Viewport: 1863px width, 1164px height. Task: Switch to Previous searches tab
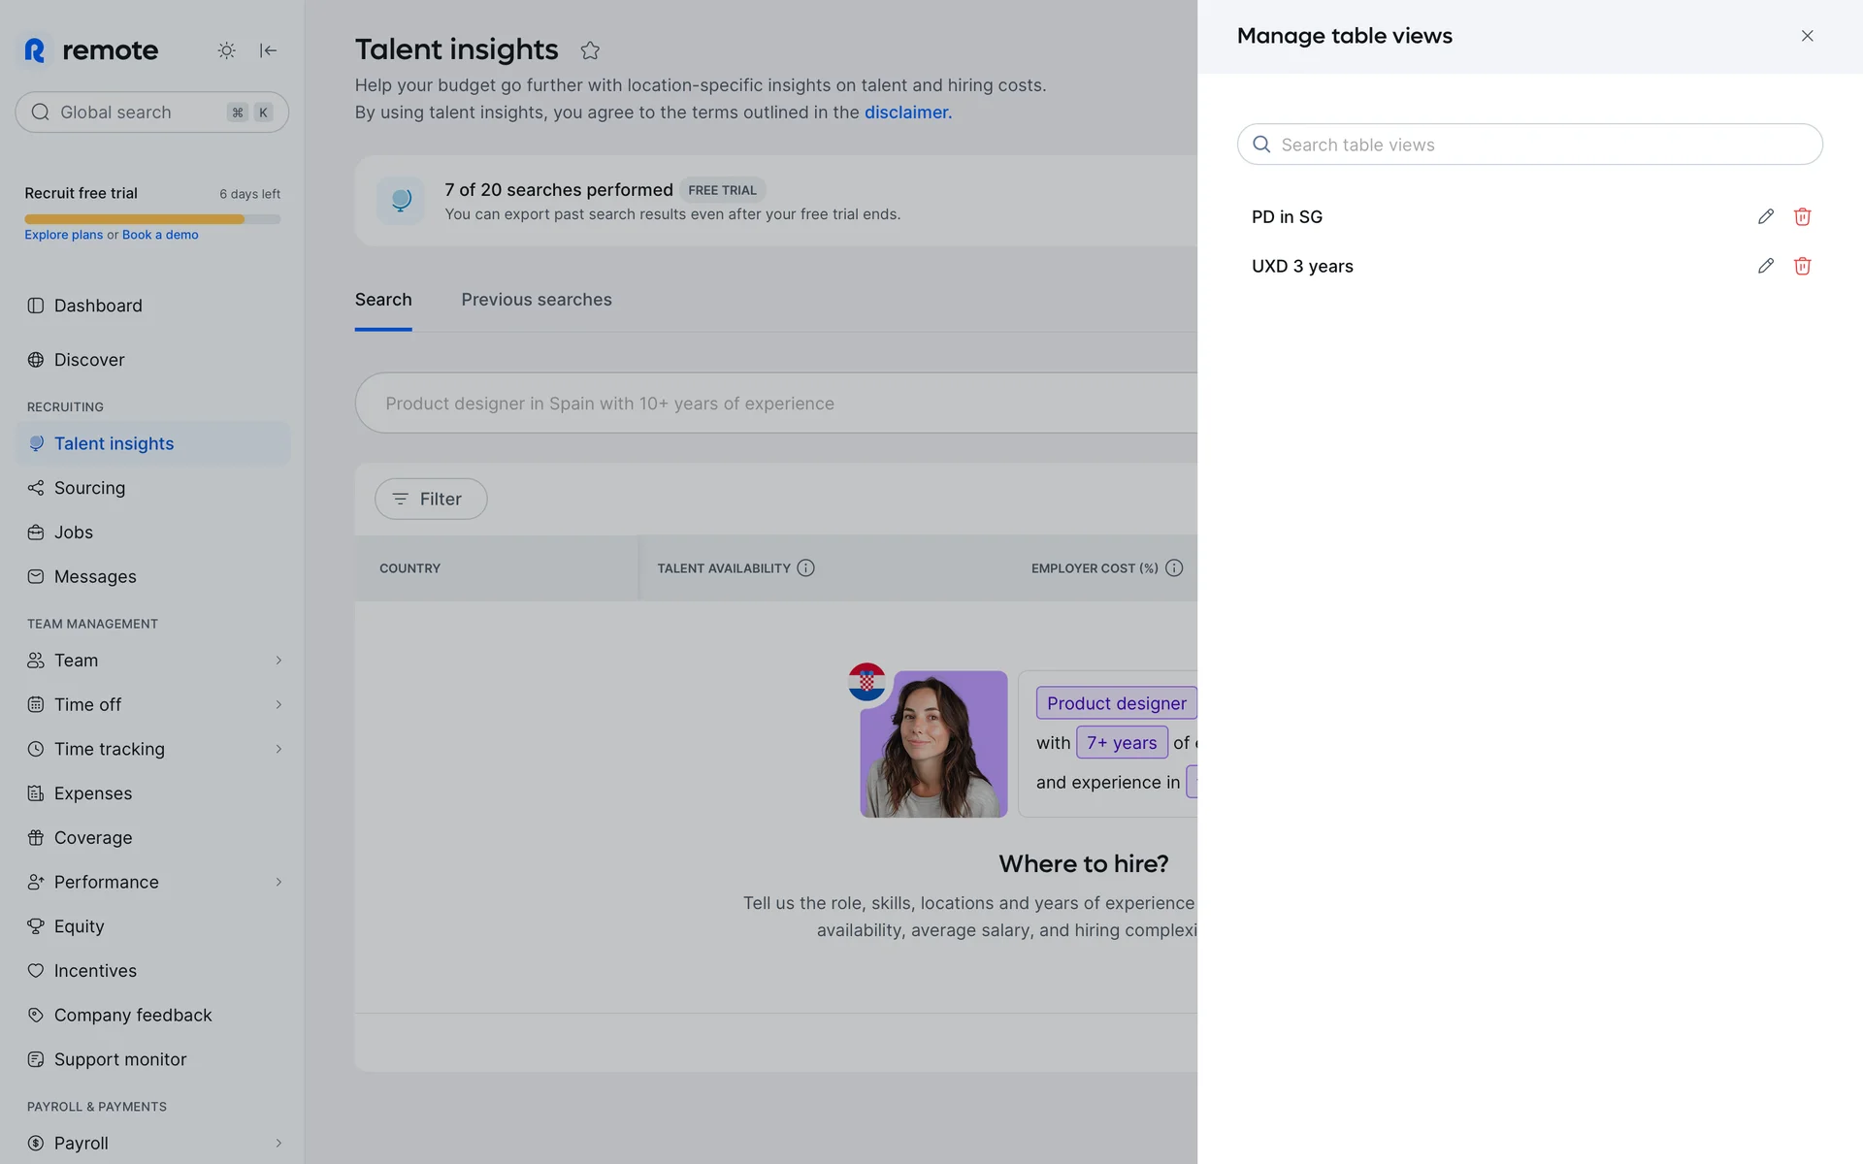coord(536,300)
